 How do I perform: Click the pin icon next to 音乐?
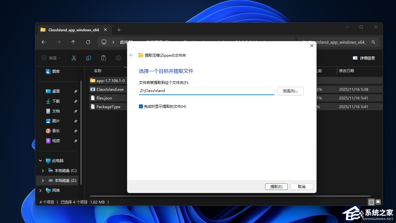coord(76,131)
